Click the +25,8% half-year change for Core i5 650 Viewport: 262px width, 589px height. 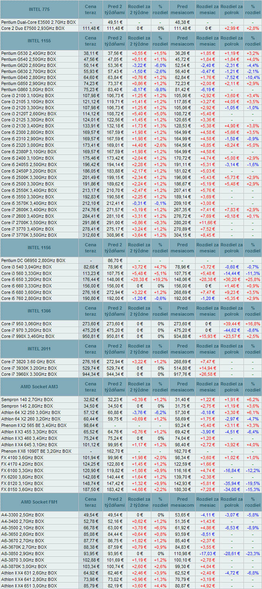[x=253, y=279]
